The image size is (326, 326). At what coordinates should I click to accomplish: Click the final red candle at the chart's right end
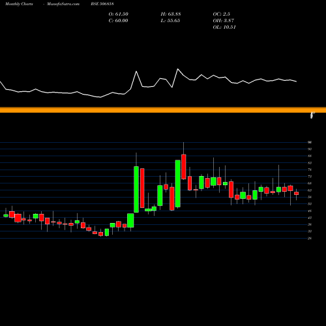click(297, 194)
